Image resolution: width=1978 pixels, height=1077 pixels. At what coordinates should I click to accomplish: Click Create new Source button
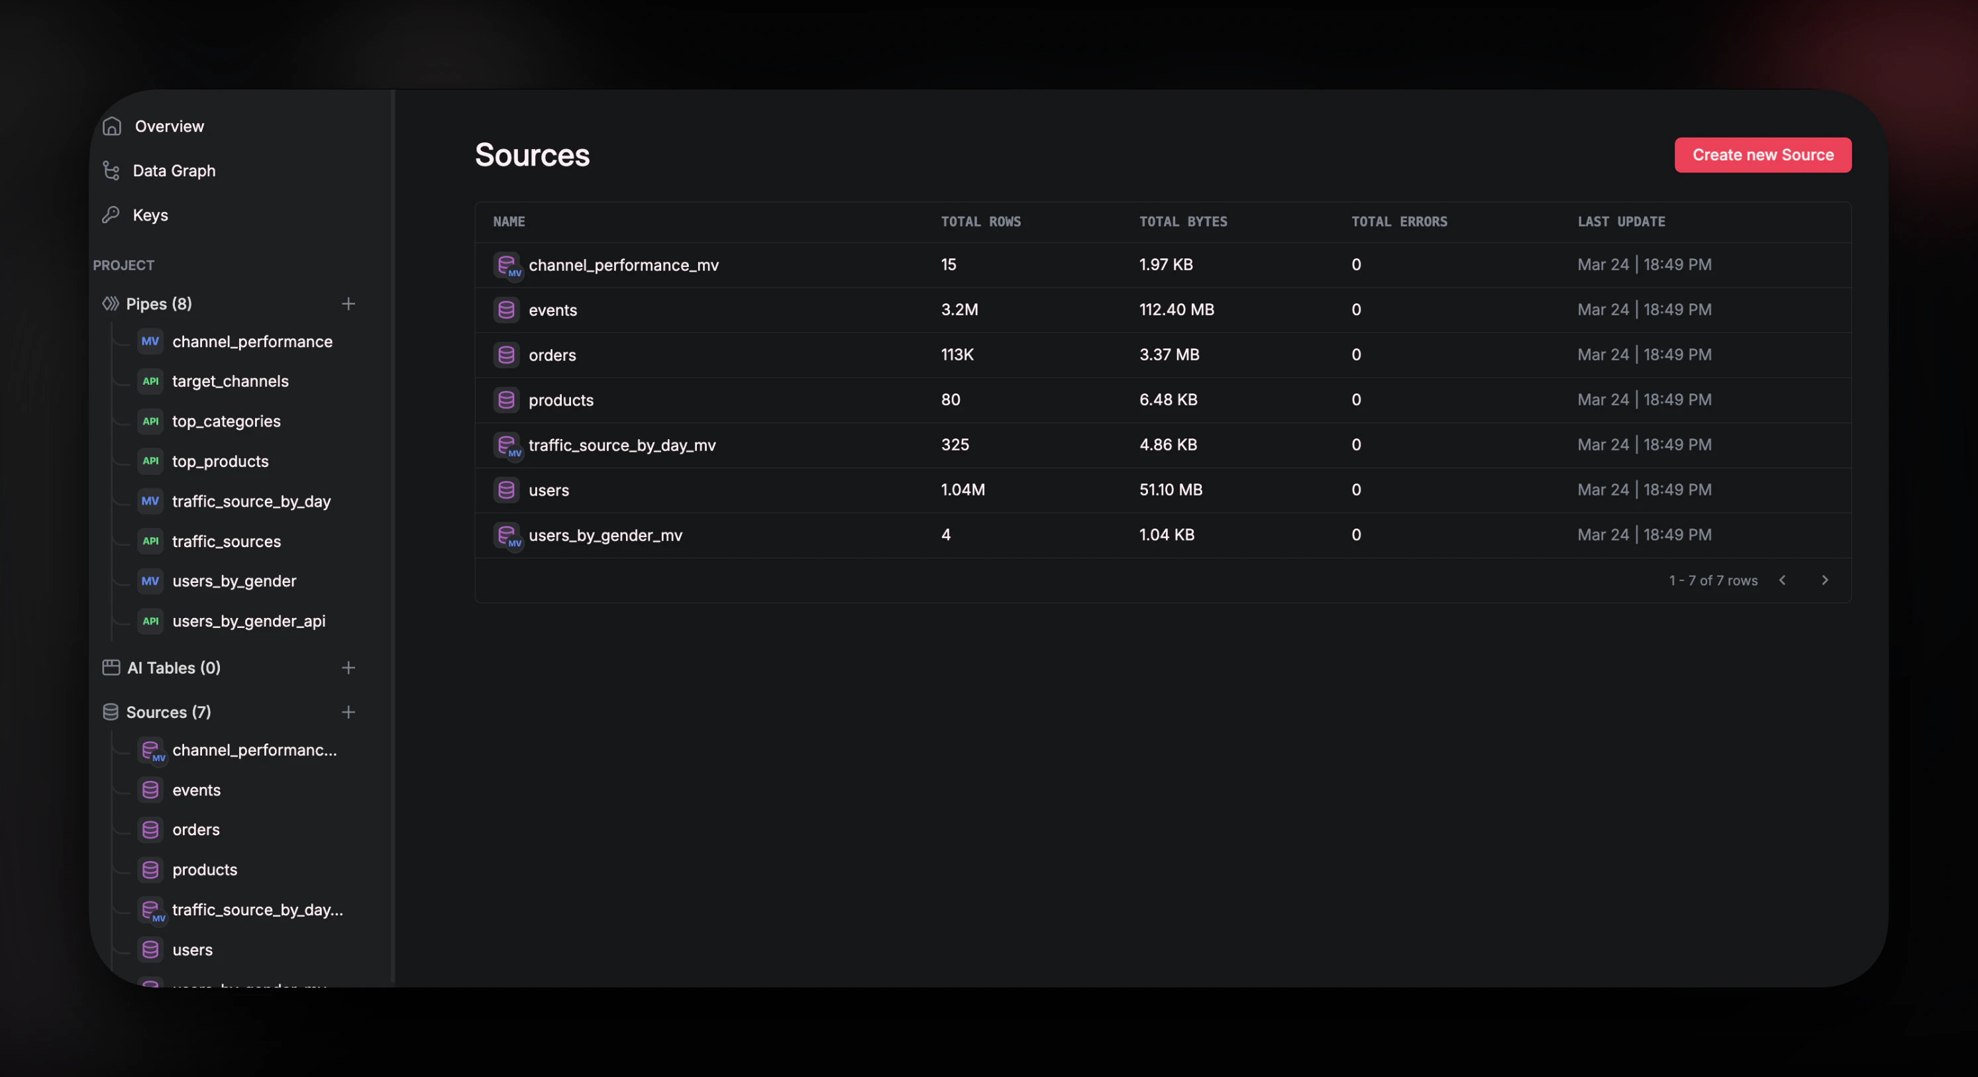(1762, 155)
